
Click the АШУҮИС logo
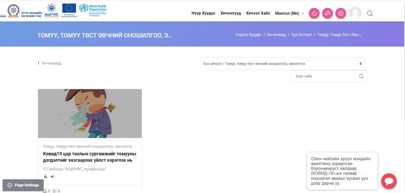click(52, 10)
